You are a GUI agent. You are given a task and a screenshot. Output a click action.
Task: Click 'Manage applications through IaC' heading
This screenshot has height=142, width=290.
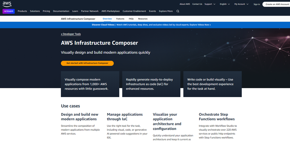tap(125, 117)
